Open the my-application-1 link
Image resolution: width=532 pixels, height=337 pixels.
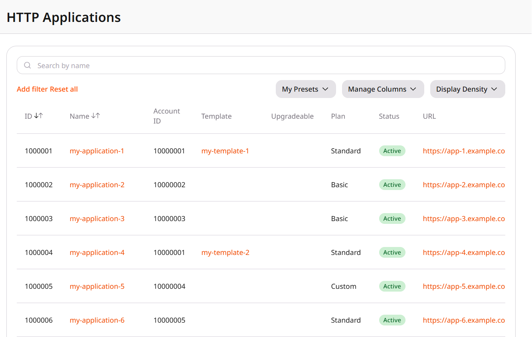[97, 151]
